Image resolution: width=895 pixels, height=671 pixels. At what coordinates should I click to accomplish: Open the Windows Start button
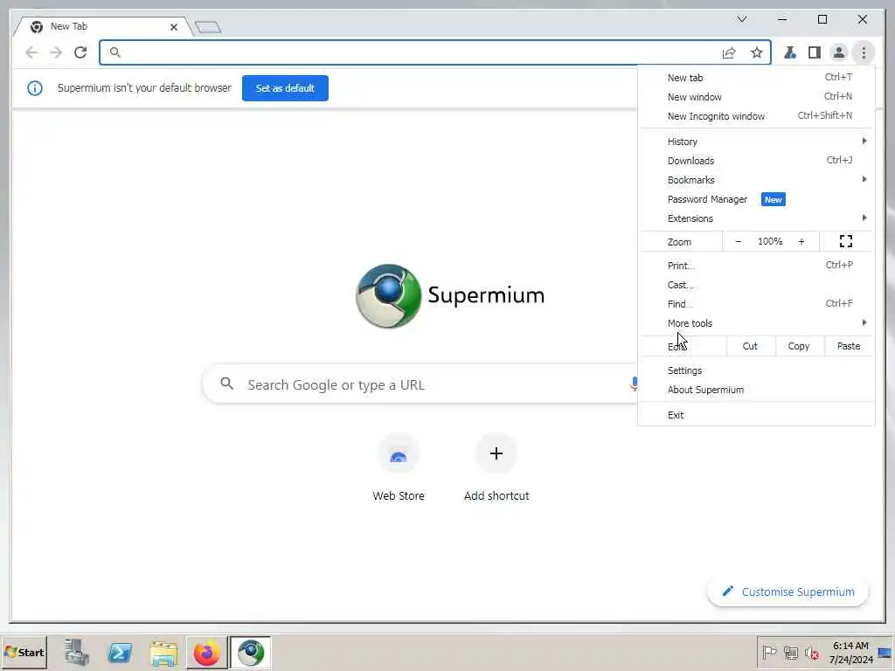coord(24,652)
